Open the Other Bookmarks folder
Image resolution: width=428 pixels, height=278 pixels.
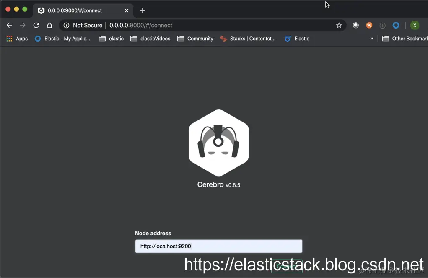(405, 39)
